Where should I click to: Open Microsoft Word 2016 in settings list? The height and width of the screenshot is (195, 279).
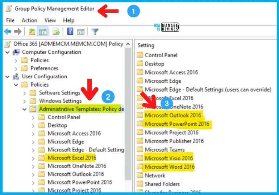[170, 167]
